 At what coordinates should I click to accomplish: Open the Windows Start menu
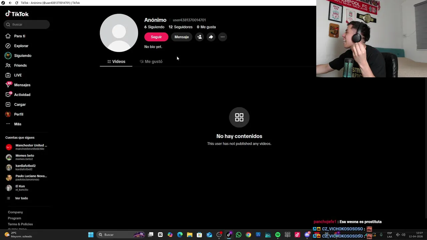pos(91,235)
